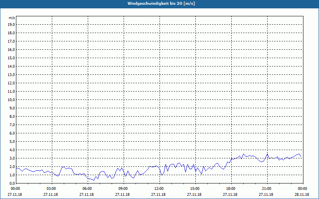Click the 17,0 y-axis label
319x199 pixels.
pos(12,41)
